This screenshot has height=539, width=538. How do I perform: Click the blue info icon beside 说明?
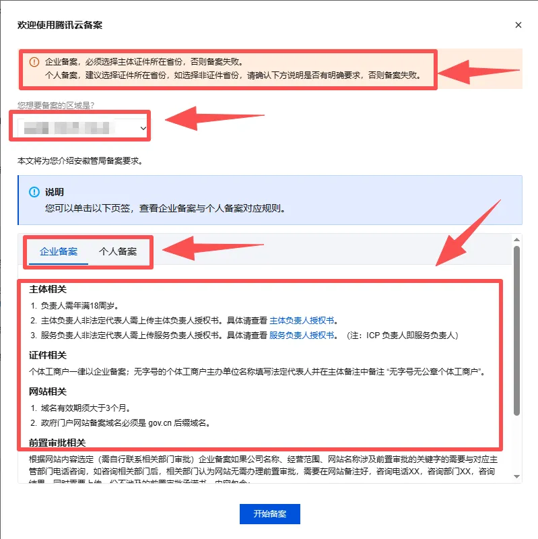pos(34,192)
